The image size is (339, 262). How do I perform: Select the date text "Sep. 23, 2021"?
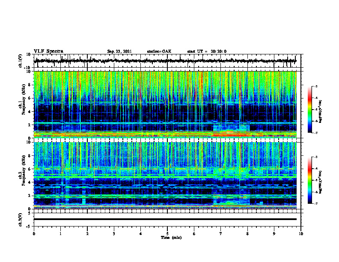119,51
